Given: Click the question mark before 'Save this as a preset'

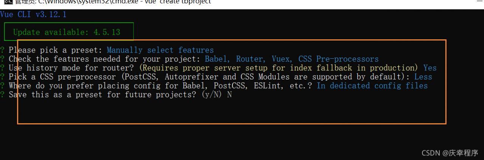Looking at the screenshot, I should [x=2, y=95].
